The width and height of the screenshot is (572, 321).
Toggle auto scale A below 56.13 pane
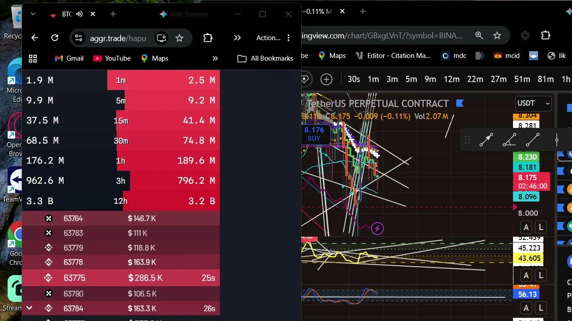(526, 308)
